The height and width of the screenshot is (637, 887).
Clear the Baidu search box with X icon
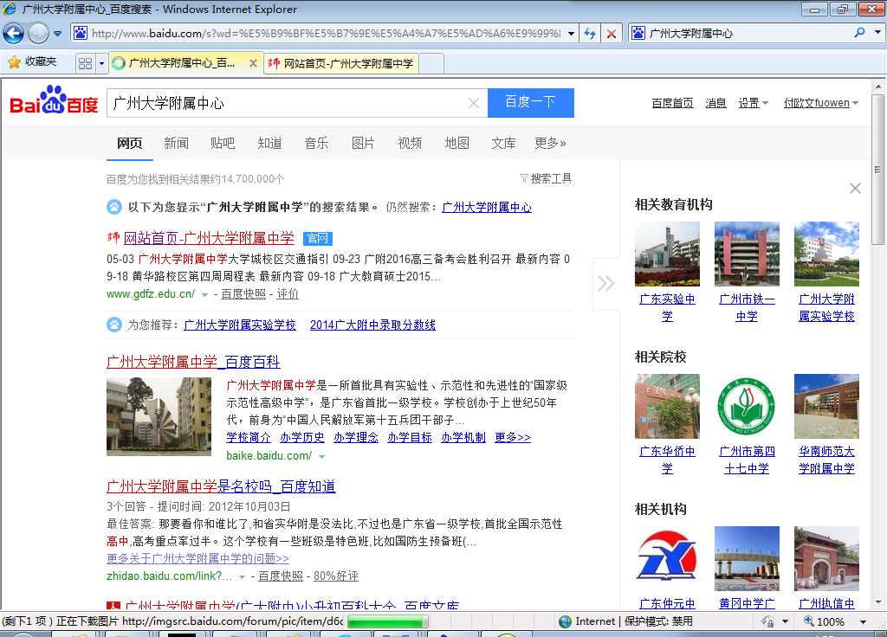coord(474,103)
